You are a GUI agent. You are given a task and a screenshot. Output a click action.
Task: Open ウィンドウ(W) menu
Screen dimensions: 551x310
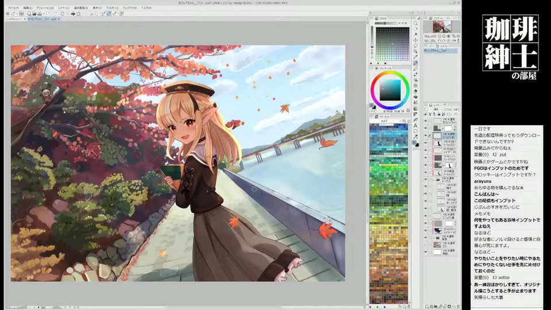[129, 7]
